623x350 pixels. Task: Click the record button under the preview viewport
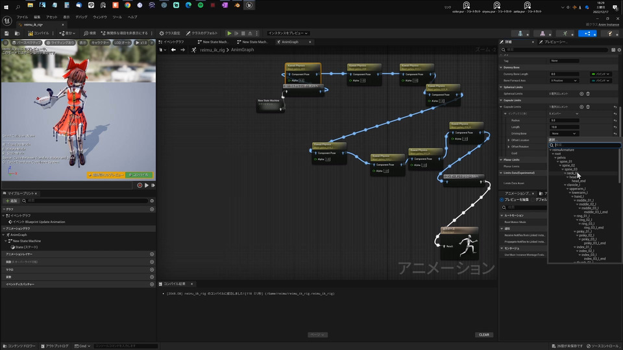[140, 185]
